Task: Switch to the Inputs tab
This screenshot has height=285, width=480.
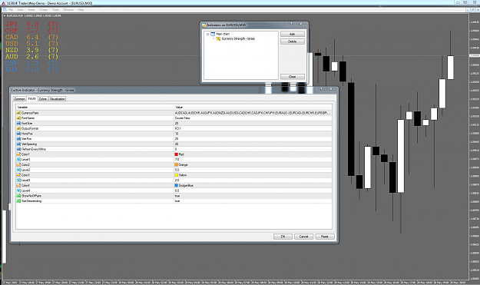Action: coord(31,98)
